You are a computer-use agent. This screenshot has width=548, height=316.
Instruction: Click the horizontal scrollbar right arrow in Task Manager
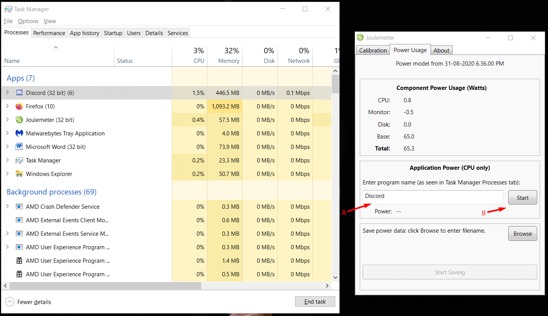(327, 286)
